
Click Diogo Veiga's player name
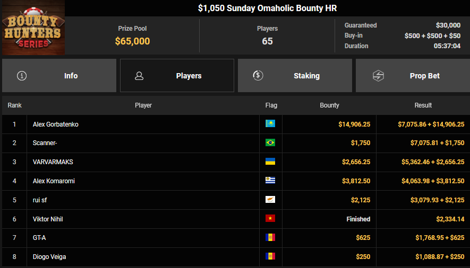[49, 257]
